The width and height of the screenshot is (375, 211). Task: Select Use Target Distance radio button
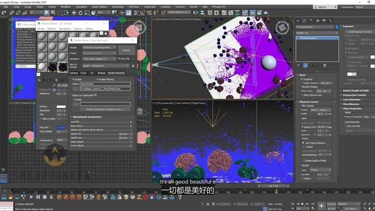[304, 143]
